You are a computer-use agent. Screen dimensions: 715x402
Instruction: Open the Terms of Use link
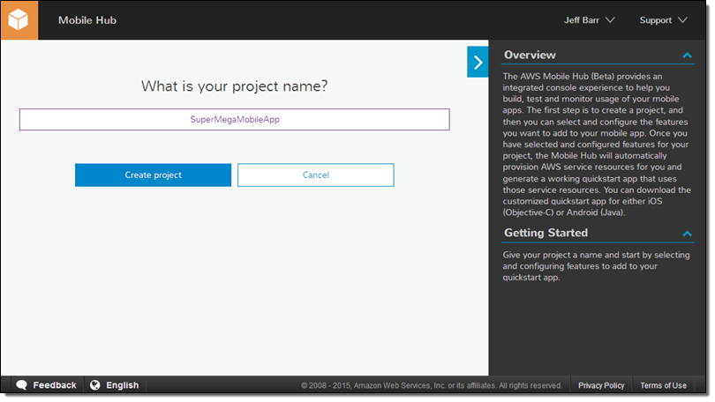(x=663, y=385)
